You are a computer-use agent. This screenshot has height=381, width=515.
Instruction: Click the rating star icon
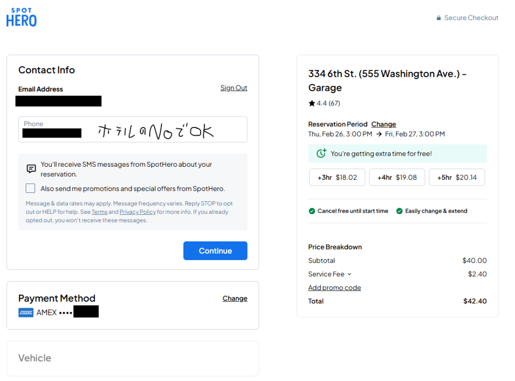point(312,103)
